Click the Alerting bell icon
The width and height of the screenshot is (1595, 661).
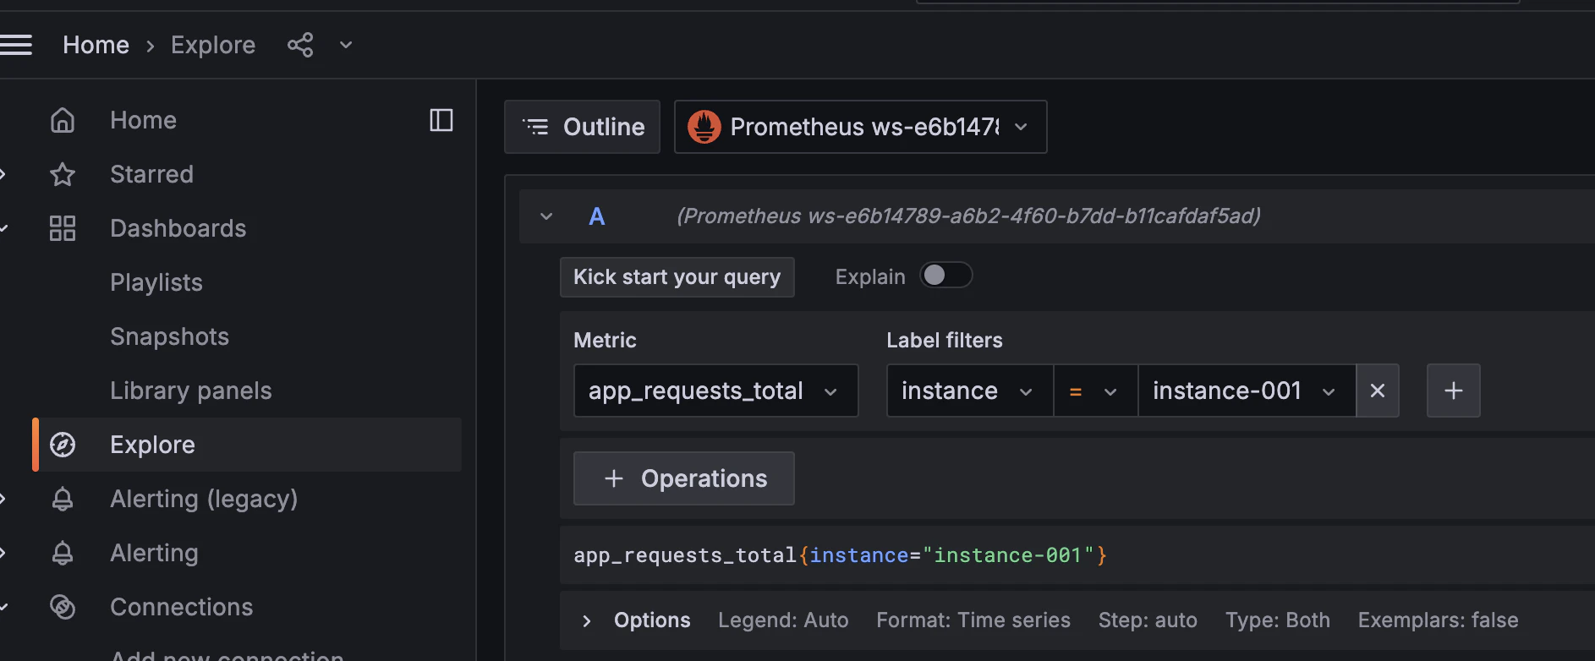click(x=63, y=553)
